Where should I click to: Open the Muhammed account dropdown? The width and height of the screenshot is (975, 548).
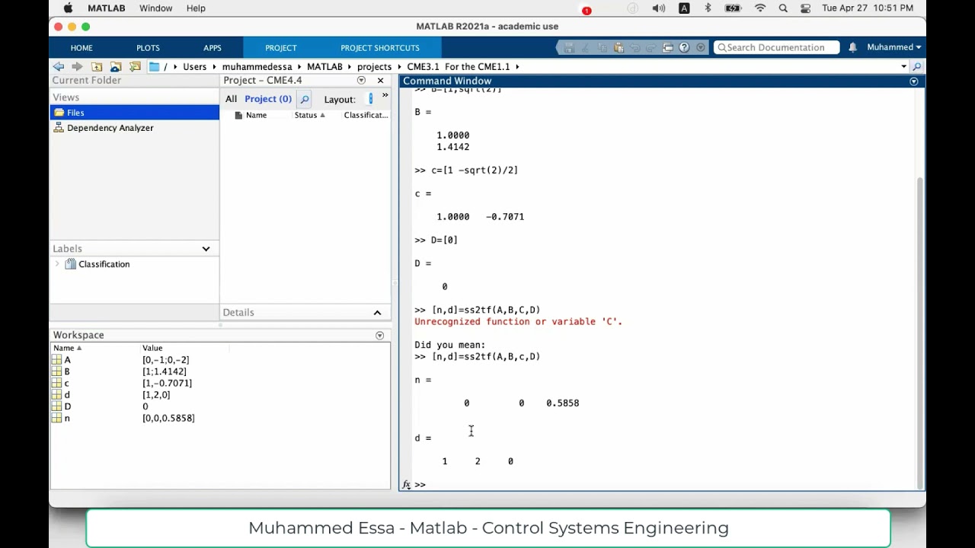point(893,47)
